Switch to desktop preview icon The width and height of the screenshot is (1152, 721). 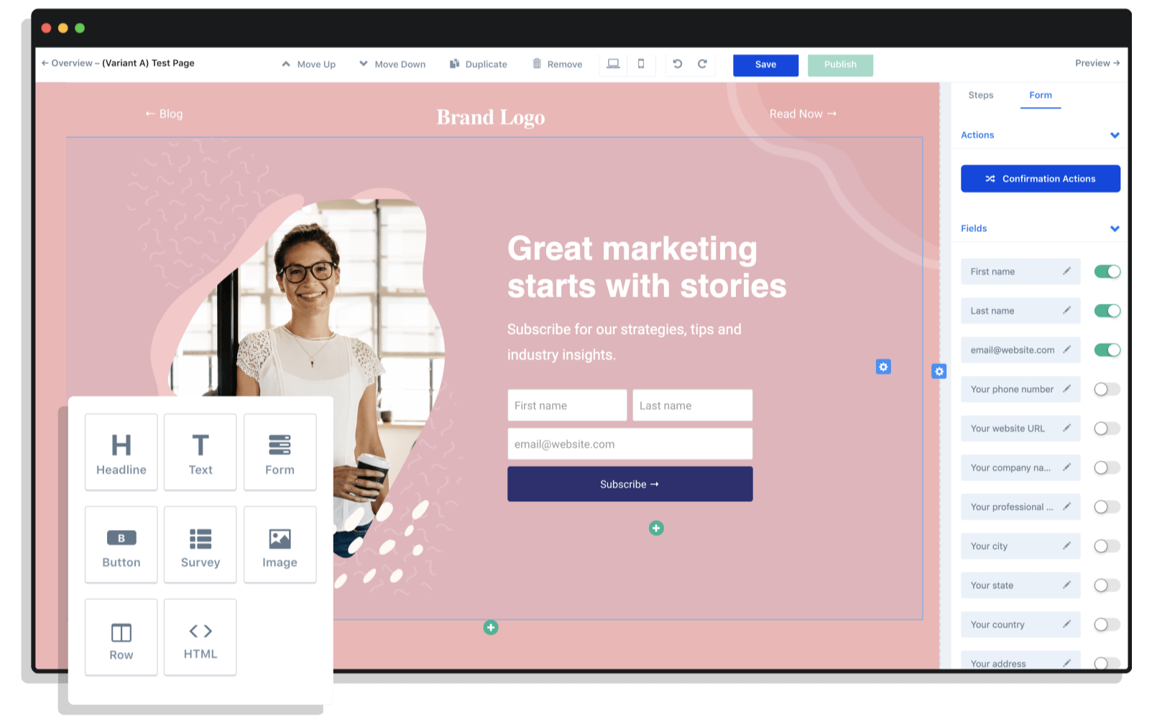tap(613, 64)
